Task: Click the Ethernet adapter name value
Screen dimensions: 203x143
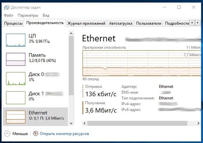Action: (x=166, y=87)
